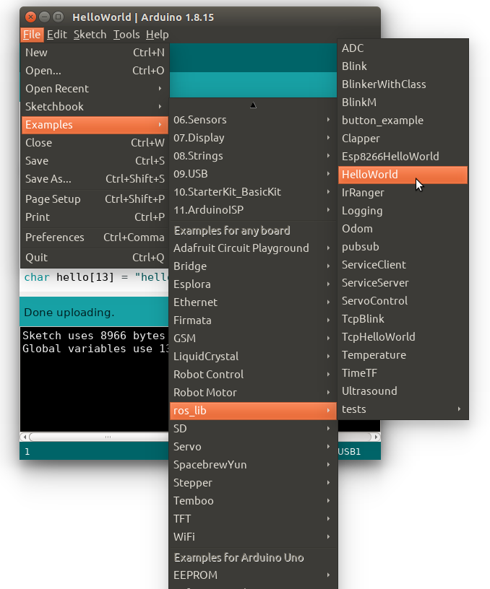Open the Logging example
The height and width of the screenshot is (589, 490).
pyautogui.click(x=403, y=211)
